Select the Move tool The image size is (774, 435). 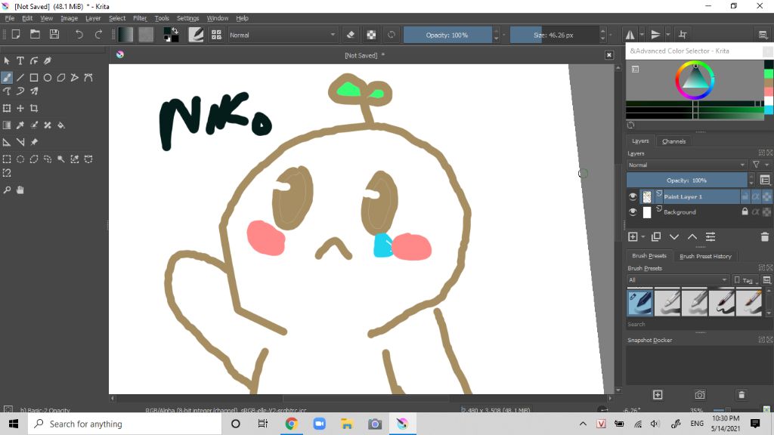[x=20, y=108]
